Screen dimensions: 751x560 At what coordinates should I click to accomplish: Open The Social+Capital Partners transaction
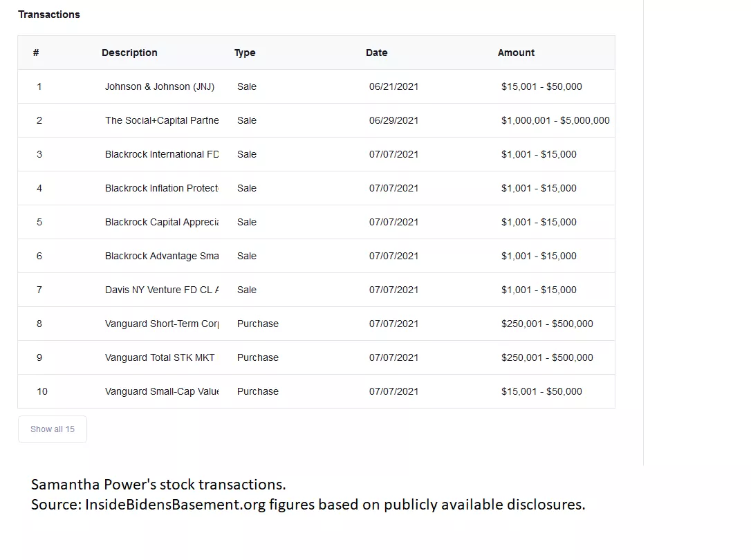pyautogui.click(x=162, y=120)
